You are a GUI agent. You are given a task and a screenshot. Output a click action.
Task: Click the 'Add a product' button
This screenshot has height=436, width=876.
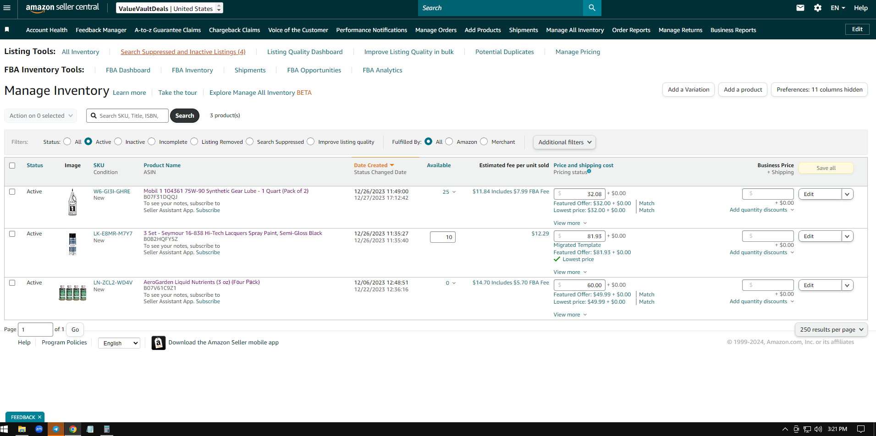click(743, 89)
